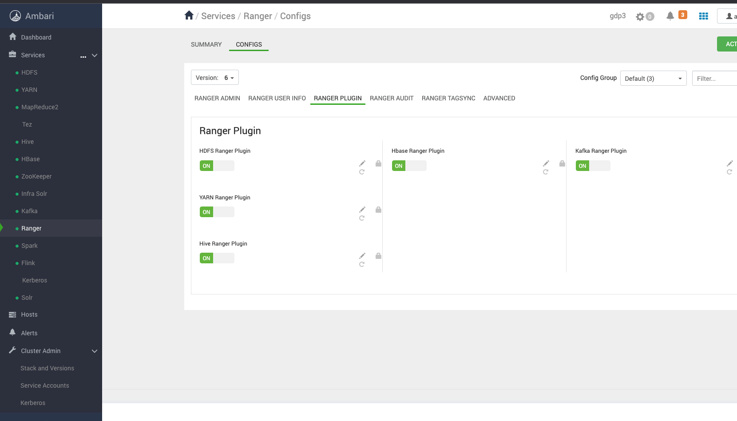The image size is (737, 421).
Task: Click Services in the breadcrumb
Action: tap(218, 16)
